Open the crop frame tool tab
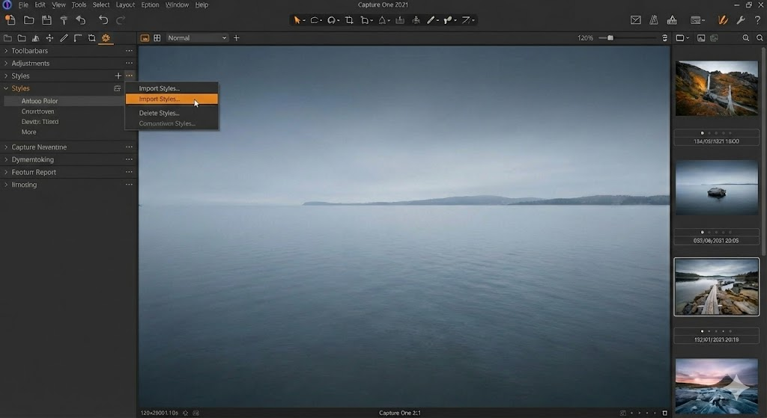767x418 pixels. coord(91,37)
